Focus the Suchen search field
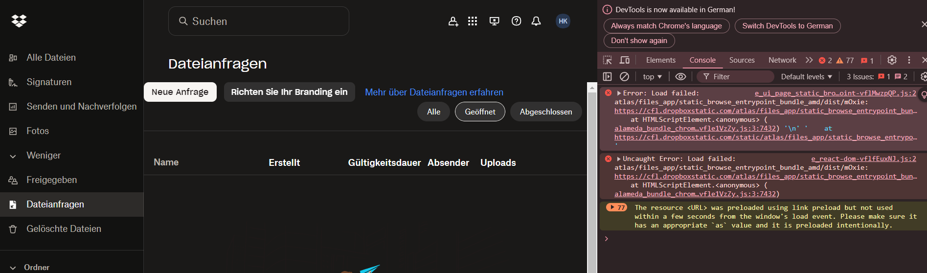 pyautogui.click(x=259, y=21)
